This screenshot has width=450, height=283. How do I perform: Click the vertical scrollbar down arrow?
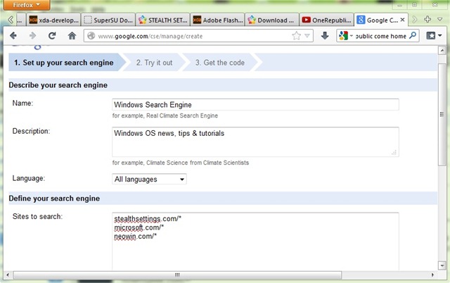(442, 265)
